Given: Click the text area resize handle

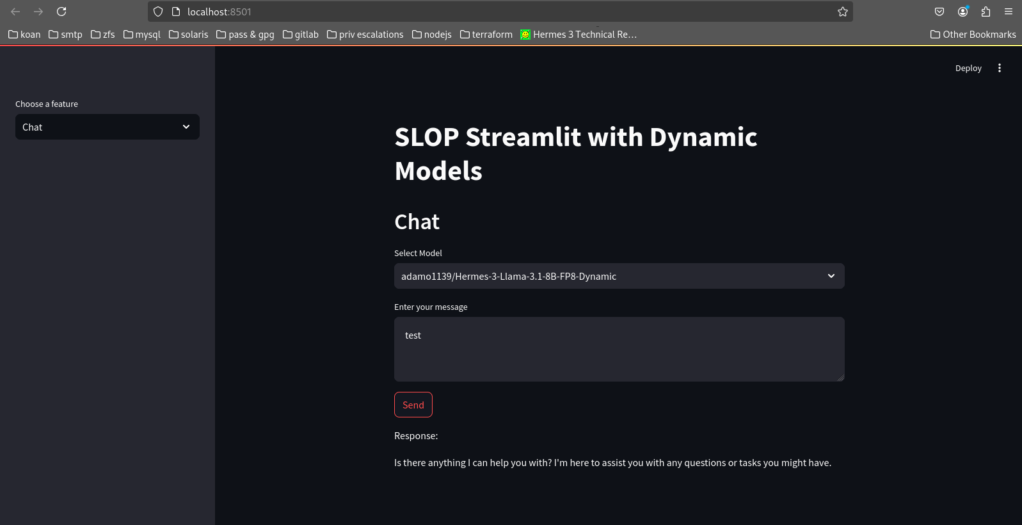Looking at the screenshot, I should (841, 378).
